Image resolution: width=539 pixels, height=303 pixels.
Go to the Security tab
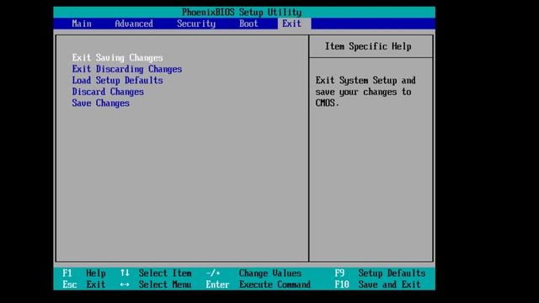(x=196, y=24)
